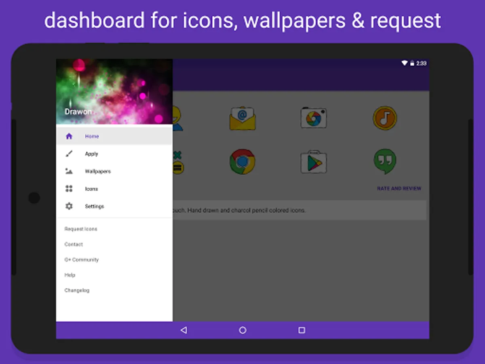Click the hand drawn icons description text
Viewport: 485px width, 364px height.
click(238, 210)
